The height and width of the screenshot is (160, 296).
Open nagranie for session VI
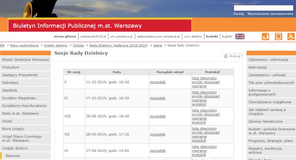(x=199, y=151)
